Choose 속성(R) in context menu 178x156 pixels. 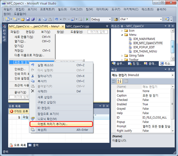pyautogui.click(x=61, y=130)
